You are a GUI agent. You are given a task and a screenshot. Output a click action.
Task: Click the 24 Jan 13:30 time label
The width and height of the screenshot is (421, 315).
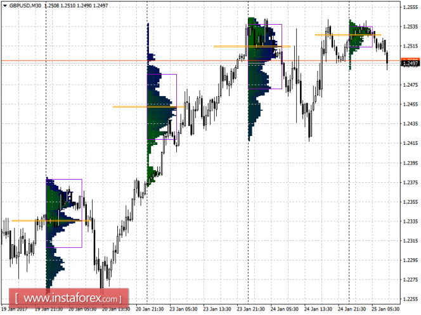[x=318, y=309]
